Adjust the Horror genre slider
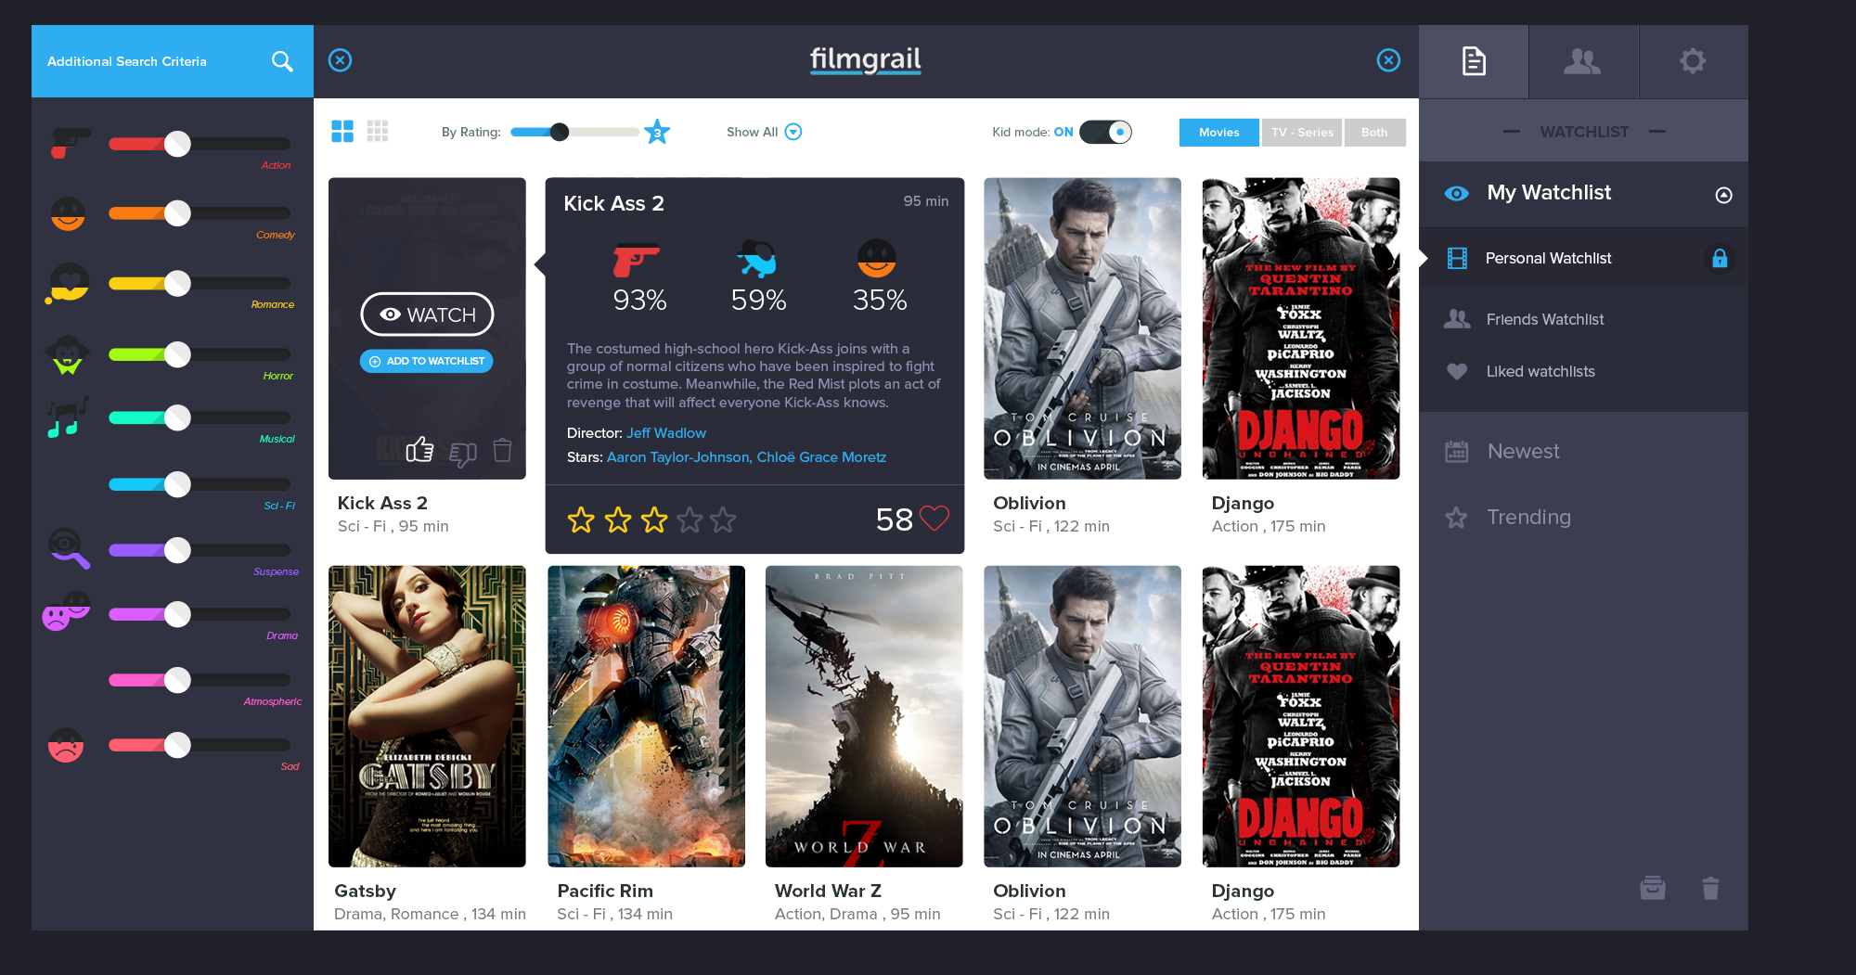 click(177, 354)
